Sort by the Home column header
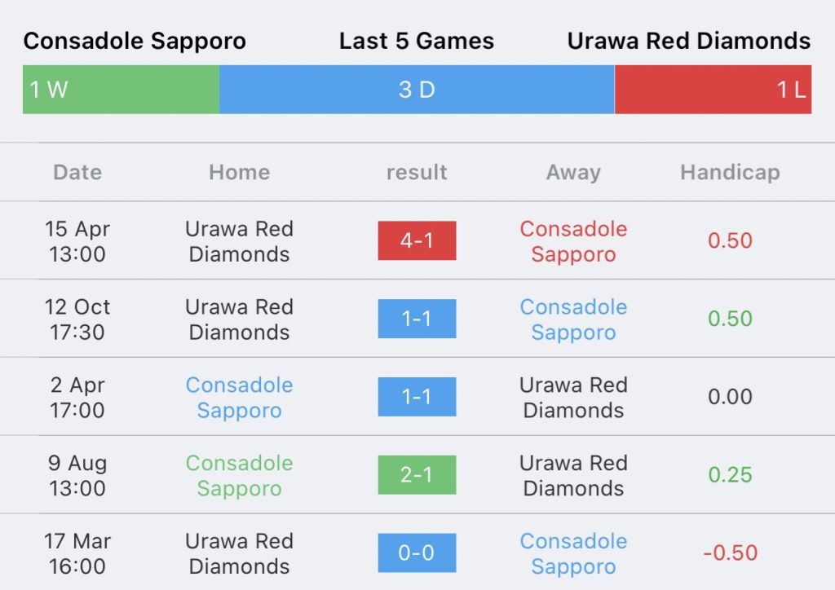835x590 pixels. pyautogui.click(x=239, y=173)
